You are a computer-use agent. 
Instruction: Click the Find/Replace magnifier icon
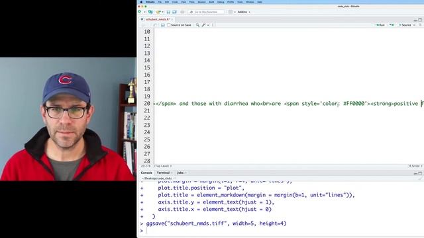pos(197,25)
